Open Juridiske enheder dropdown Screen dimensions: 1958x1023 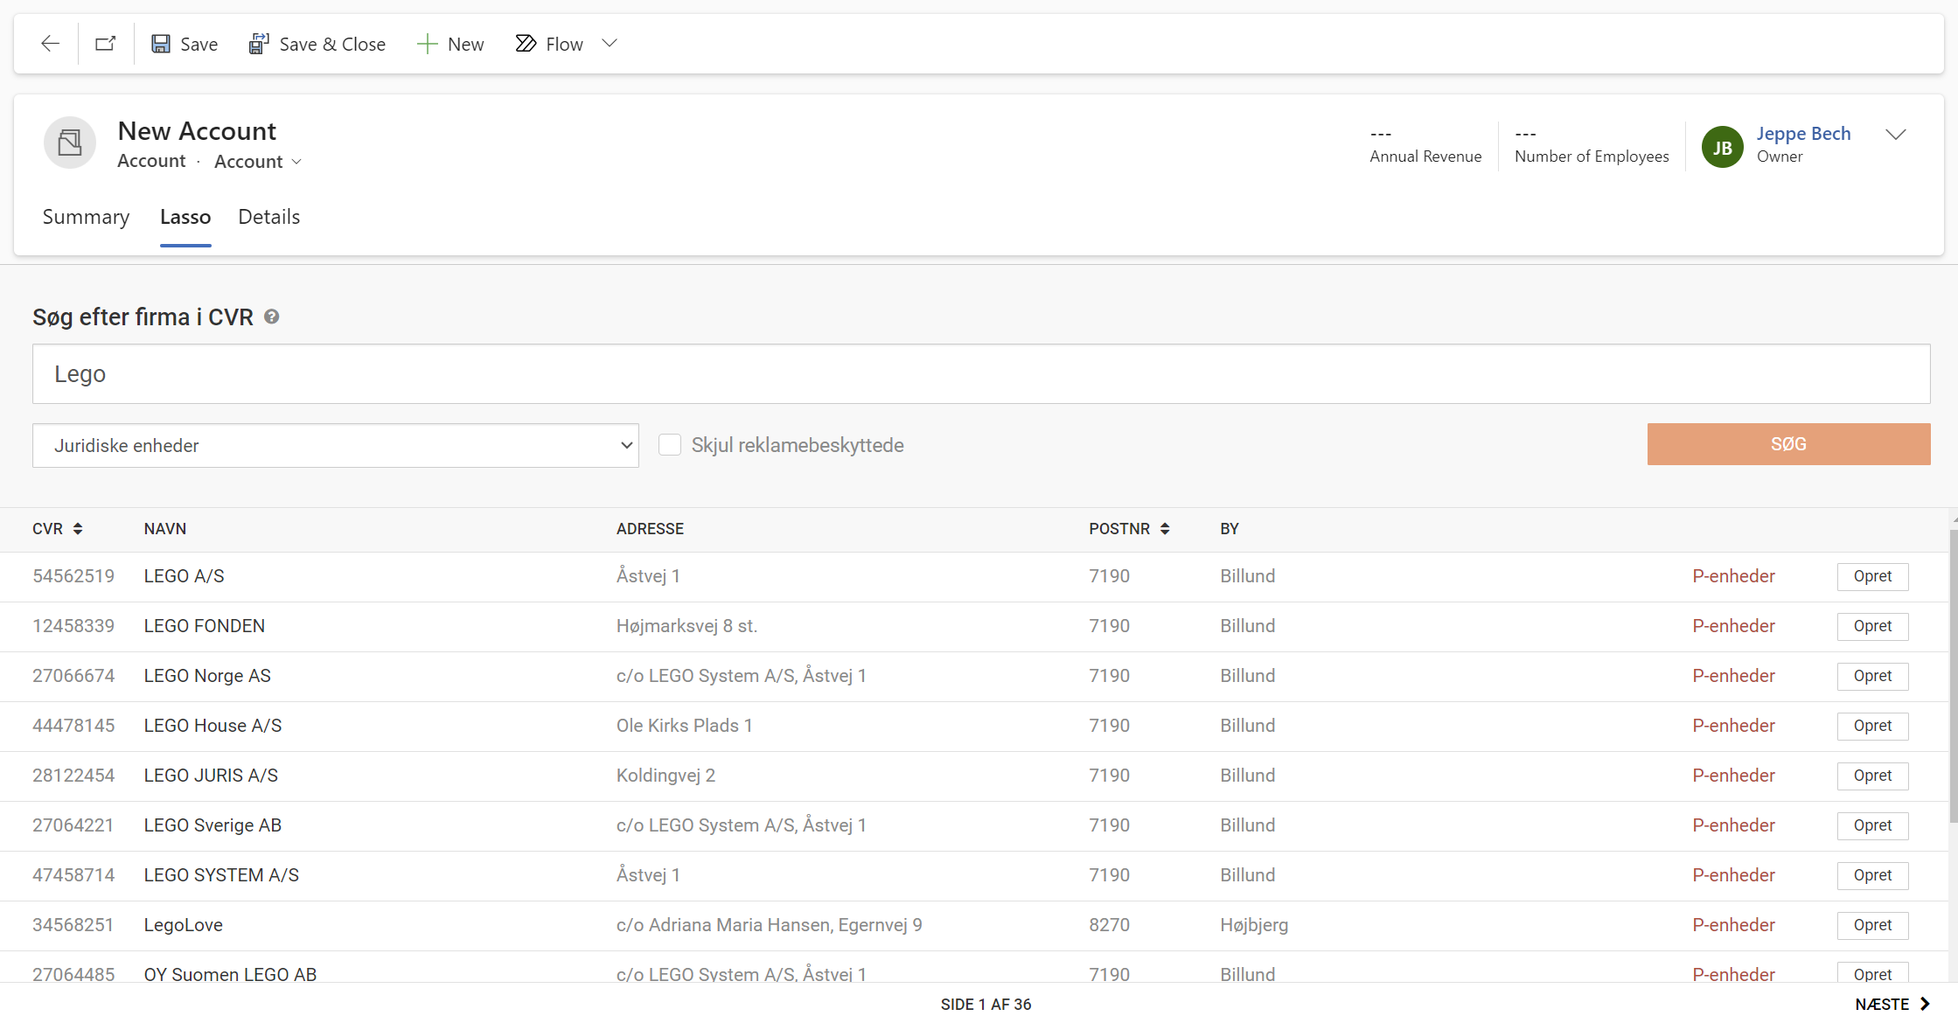pyautogui.click(x=336, y=446)
